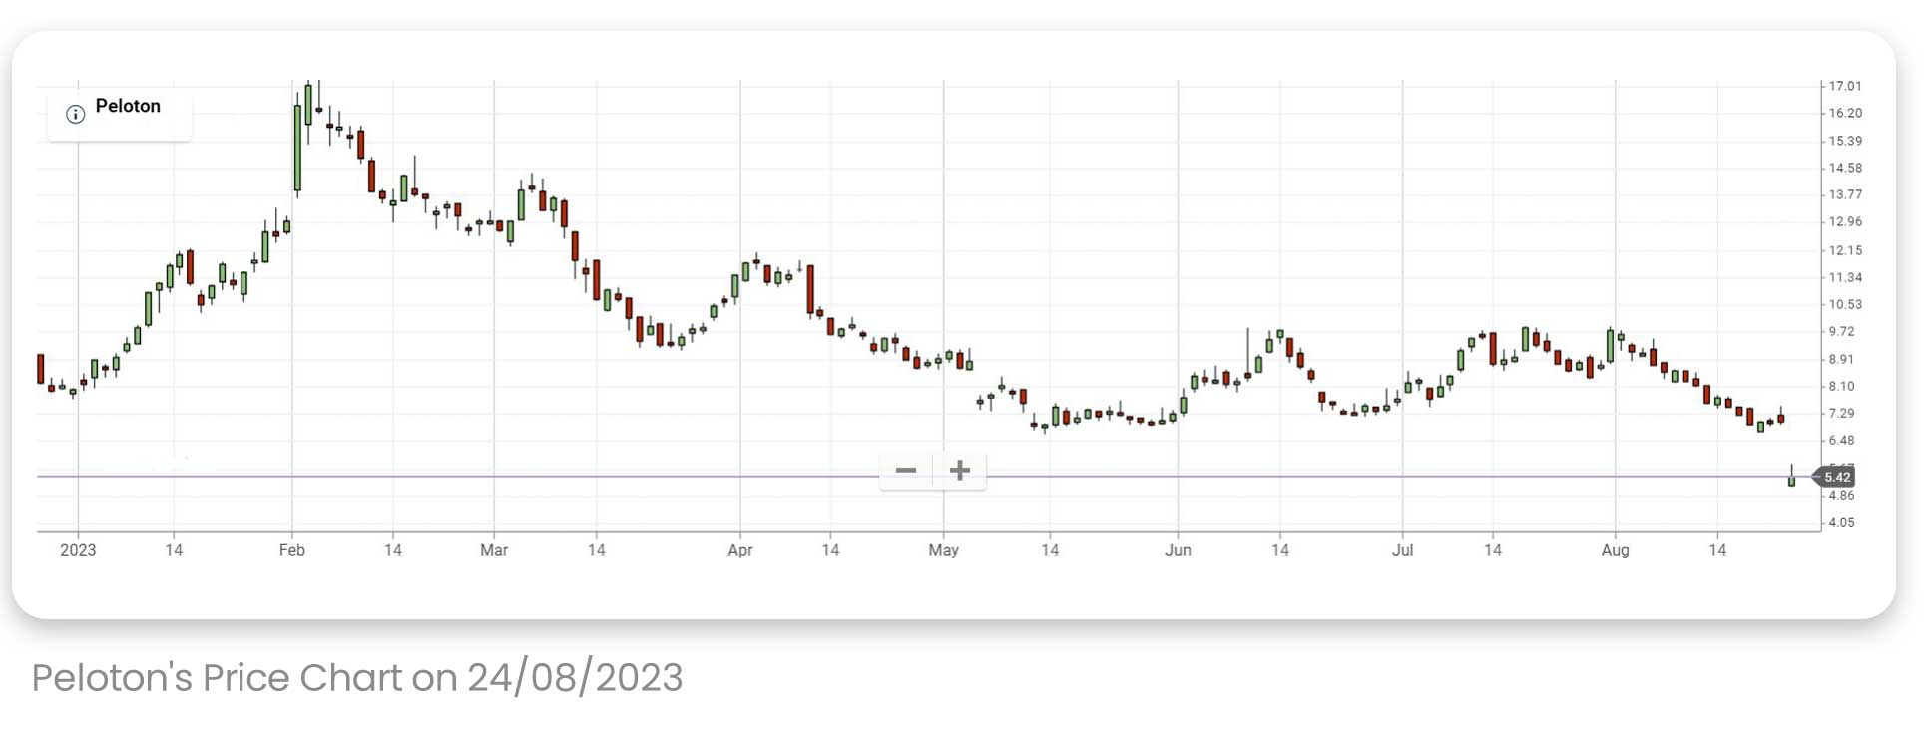The width and height of the screenshot is (1925, 742).
Task: Click the 'Apr' date axis label
Action: (740, 550)
